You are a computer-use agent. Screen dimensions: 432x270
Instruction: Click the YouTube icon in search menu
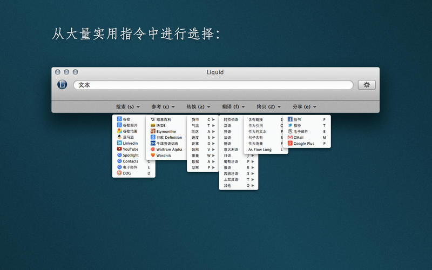pos(119,149)
